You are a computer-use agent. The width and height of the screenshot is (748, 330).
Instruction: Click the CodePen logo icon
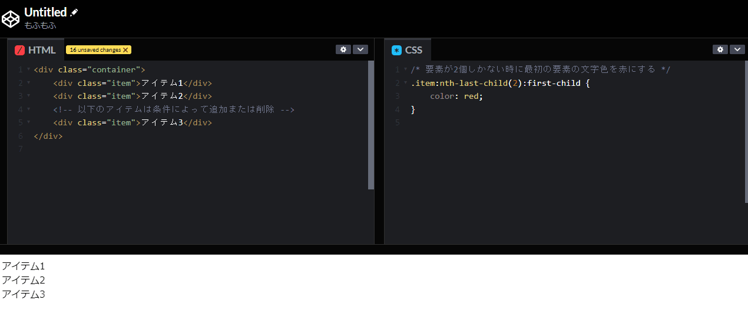coord(11,19)
